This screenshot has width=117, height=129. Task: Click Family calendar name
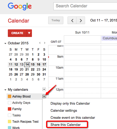click(17, 109)
